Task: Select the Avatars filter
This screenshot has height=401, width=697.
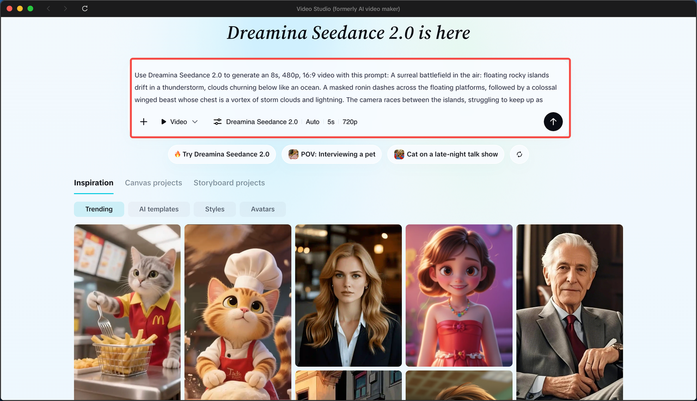Action: click(263, 209)
